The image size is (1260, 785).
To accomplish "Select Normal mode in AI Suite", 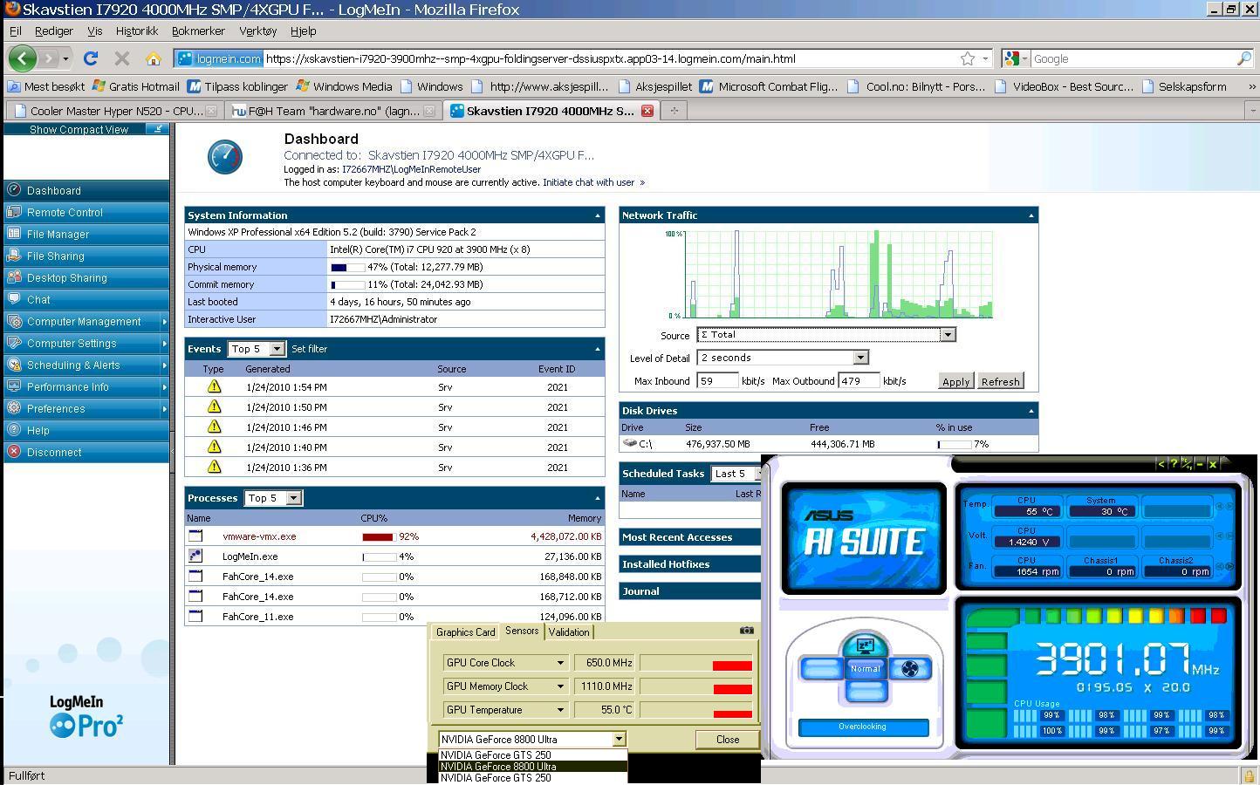I will click(x=865, y=669).
